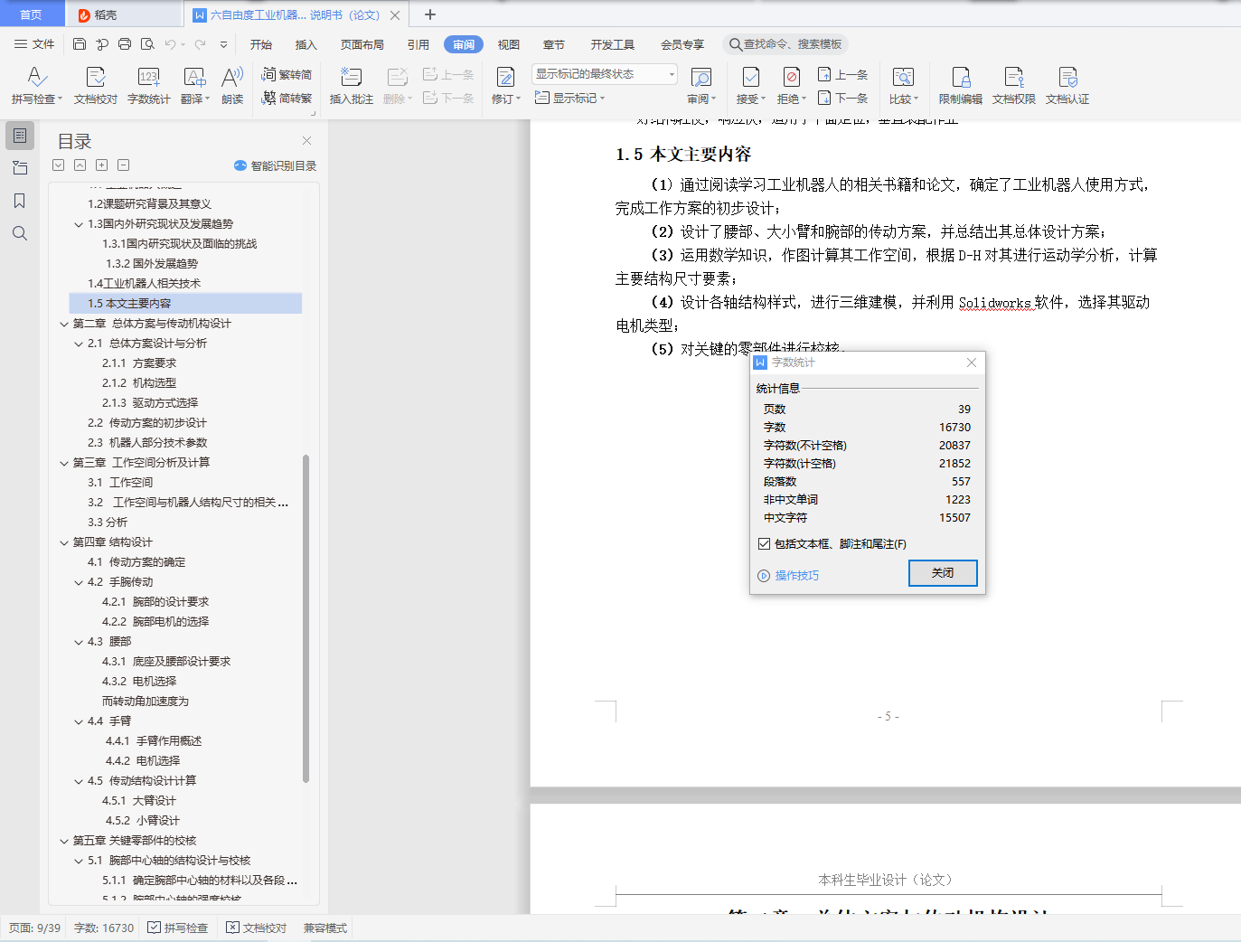Collapse the 第三章 工作空间分析及计算 node

(64, 463)
